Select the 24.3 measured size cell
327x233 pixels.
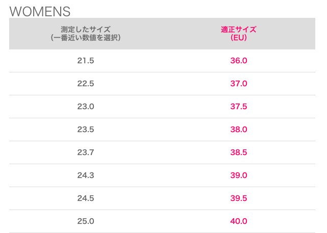pos(86,175)
